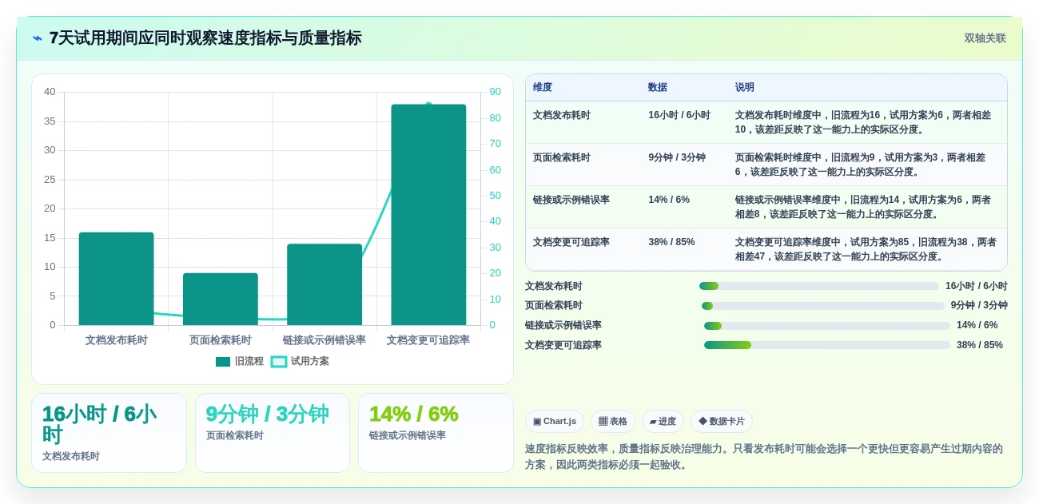This screenshot has width=1039, height=504.
Task: Toggle the 旧流程 legend item
Action: point(240,361)
